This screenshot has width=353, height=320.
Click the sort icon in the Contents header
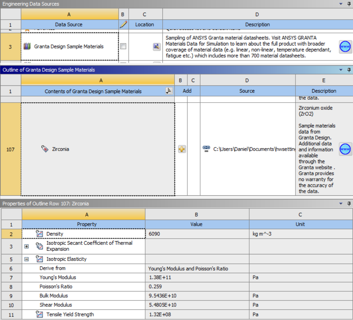pyautogui.click(x=169, y=91)
